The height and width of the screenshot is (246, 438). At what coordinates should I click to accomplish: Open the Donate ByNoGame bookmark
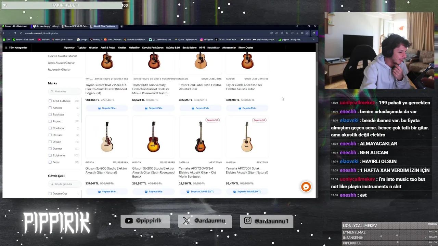135,40
